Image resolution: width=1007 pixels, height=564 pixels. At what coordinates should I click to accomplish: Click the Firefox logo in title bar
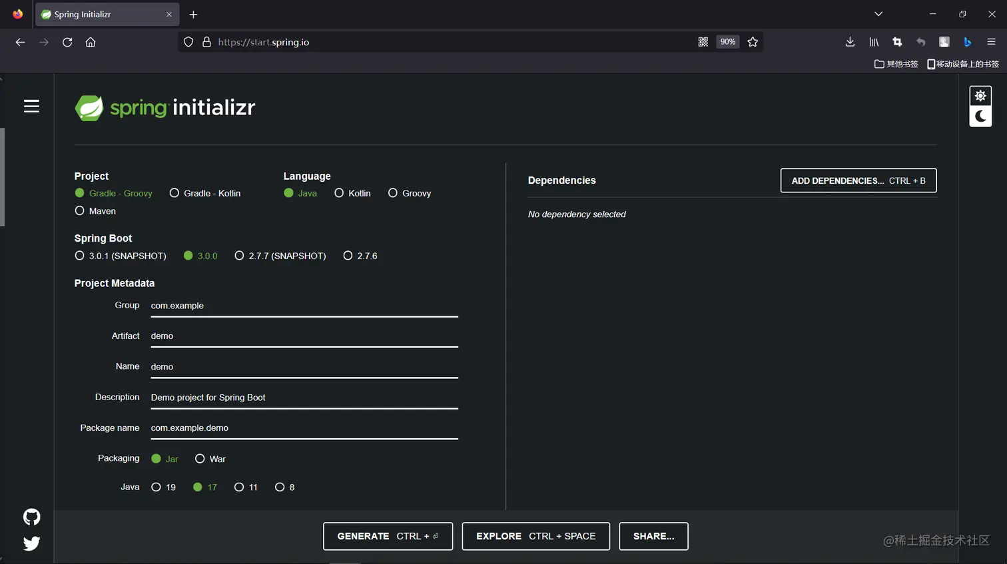click(17, 14)
